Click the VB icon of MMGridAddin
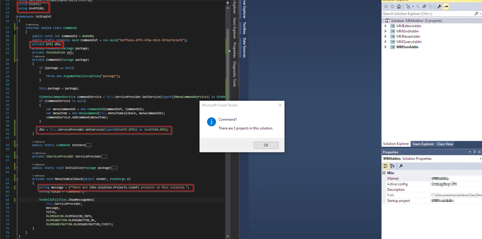This screenshot has height=239, width=482. [393, 31]
